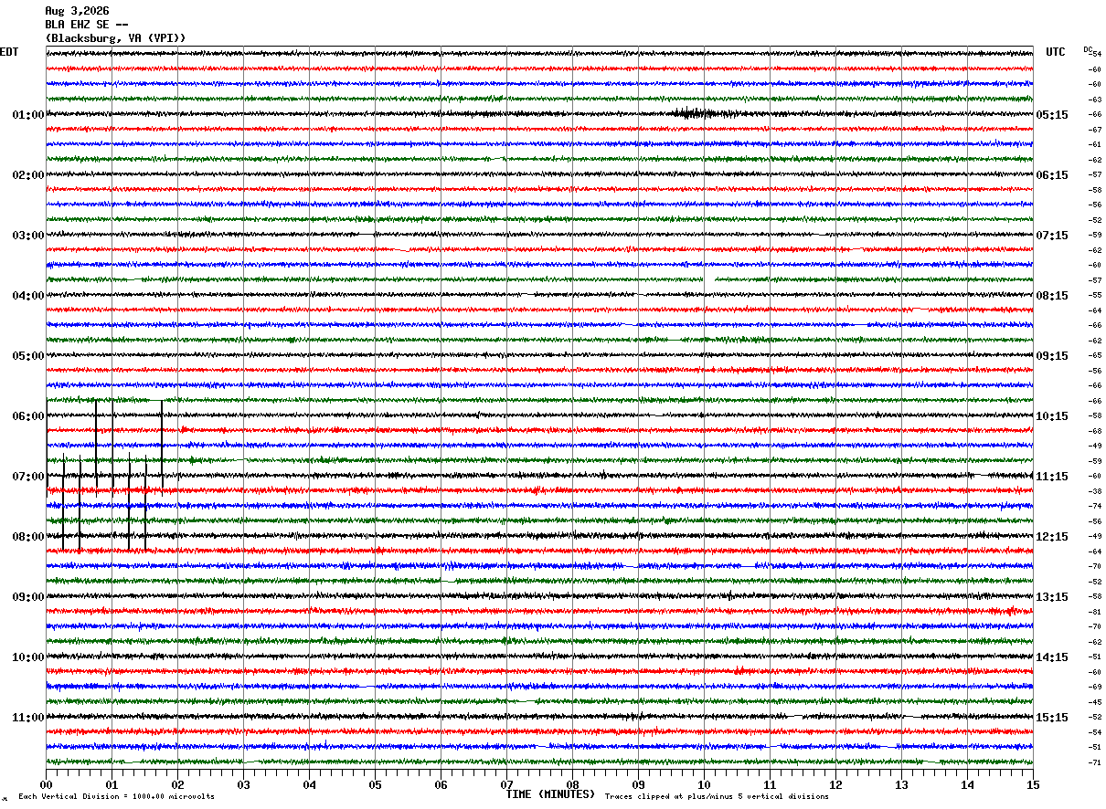Image resolution: width=1106 pixels, height=809 pixels.
Task: Select the 06:00 EDT hour label
Action: tap(28, 416)
